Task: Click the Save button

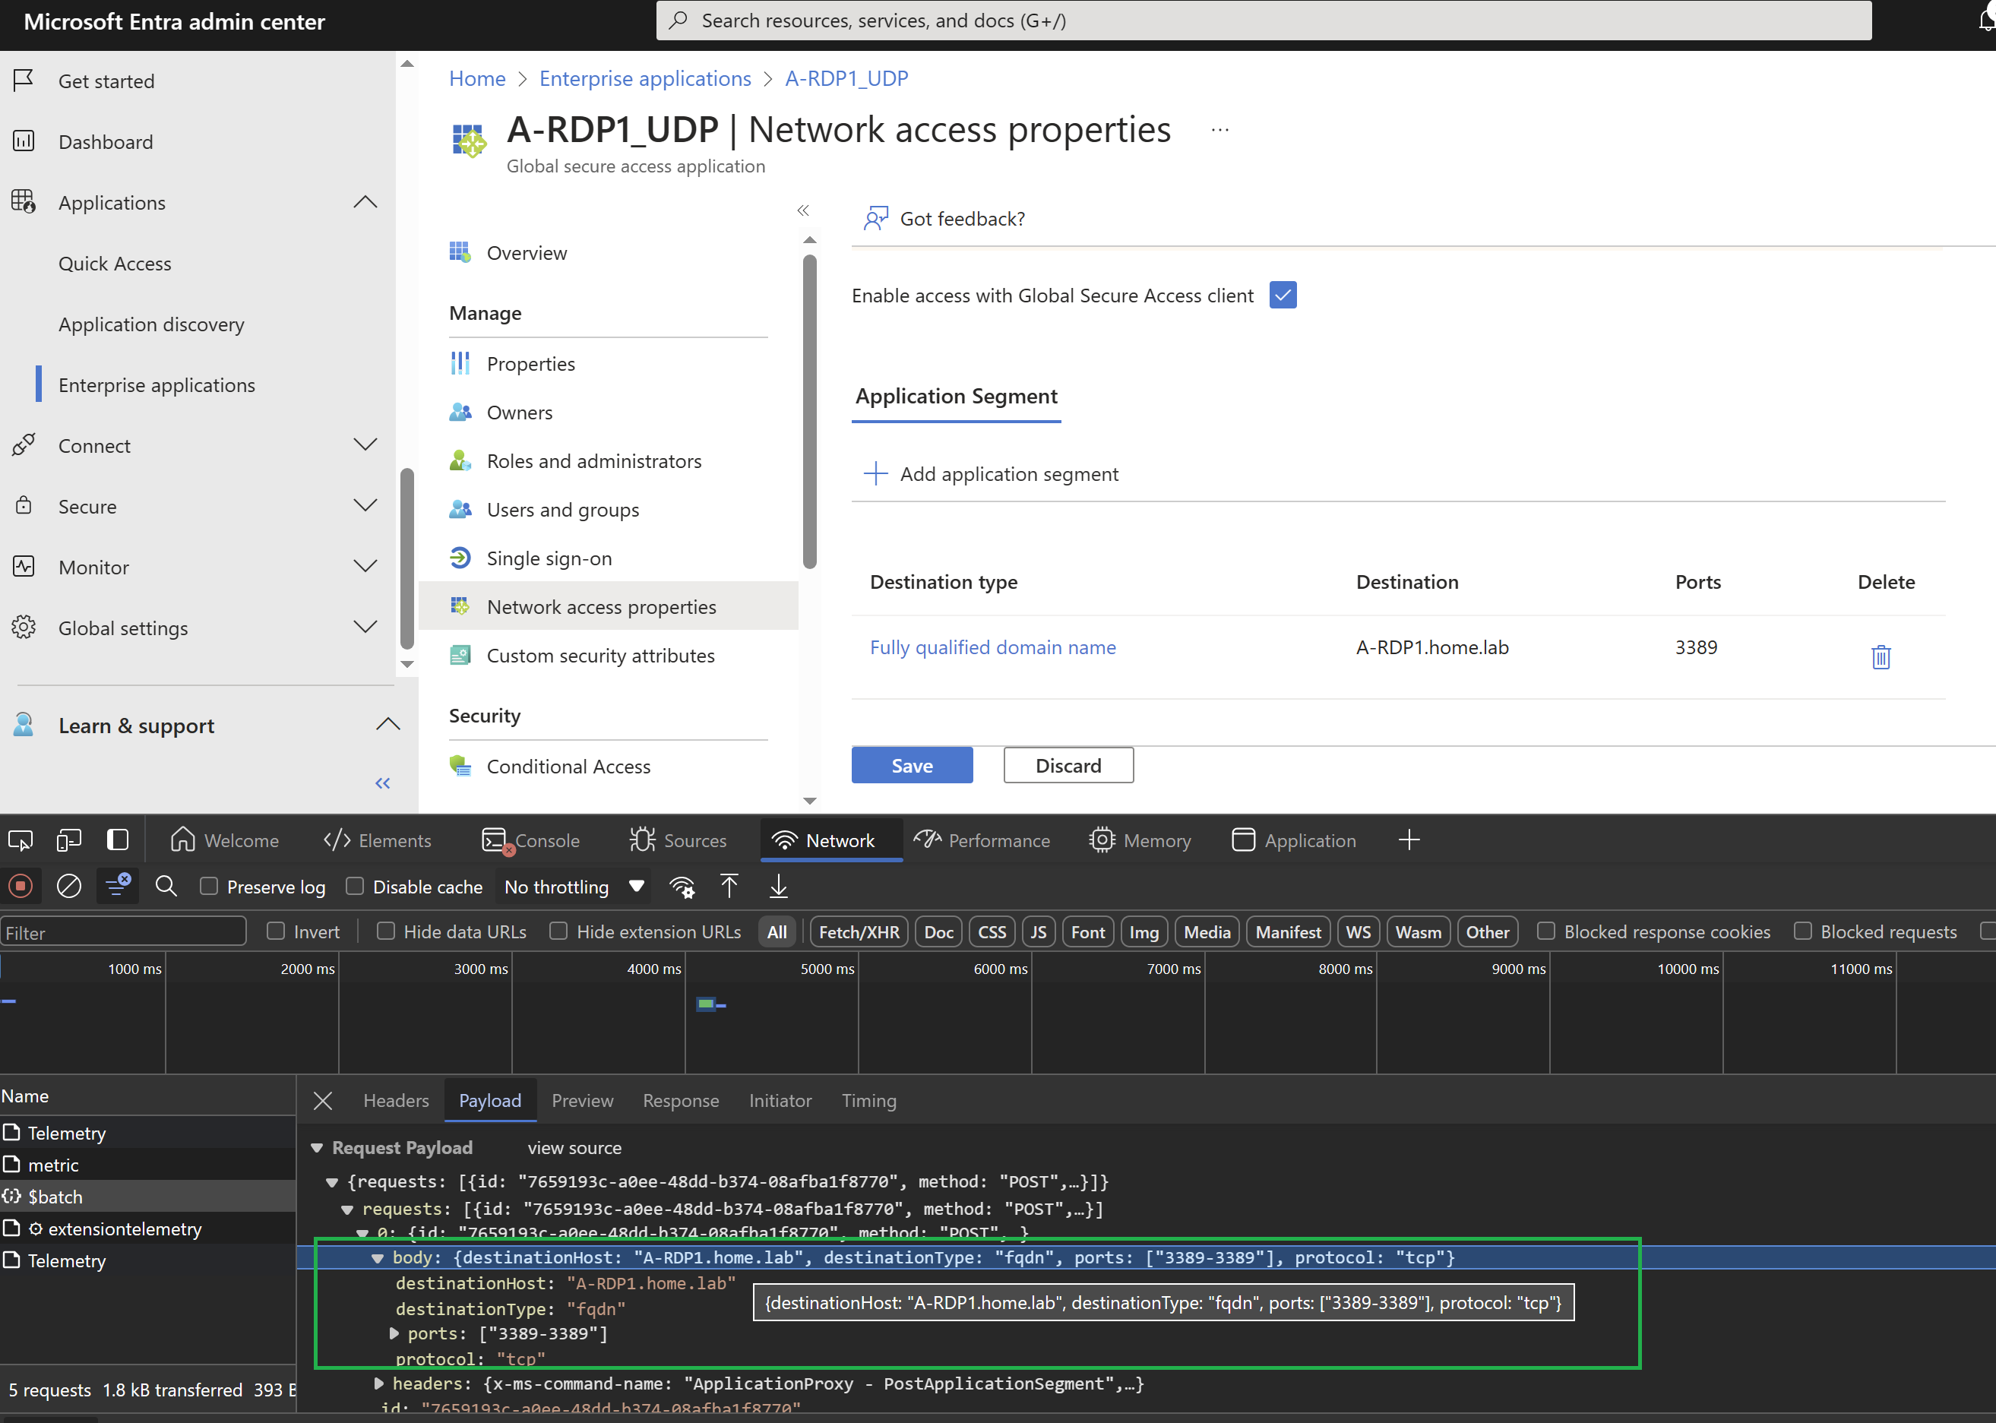Action: pyautogui.click(x=912, y=765)
